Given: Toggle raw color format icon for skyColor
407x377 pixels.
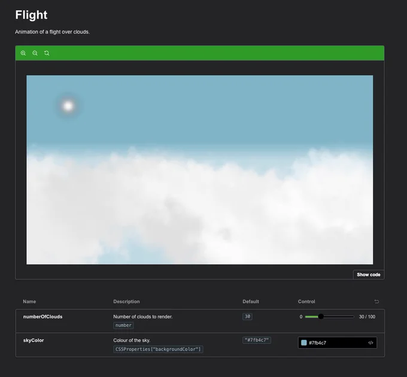Looking at the screenshot, I should pyautogui.click(x=370, y=343).
